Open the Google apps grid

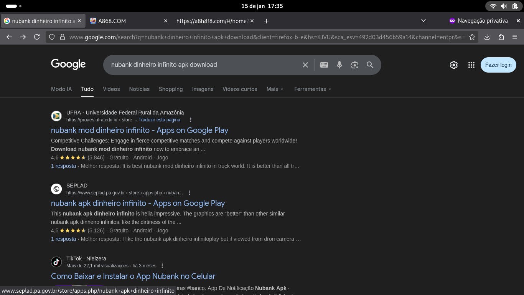pyautogui.click(x=471, y=65)
